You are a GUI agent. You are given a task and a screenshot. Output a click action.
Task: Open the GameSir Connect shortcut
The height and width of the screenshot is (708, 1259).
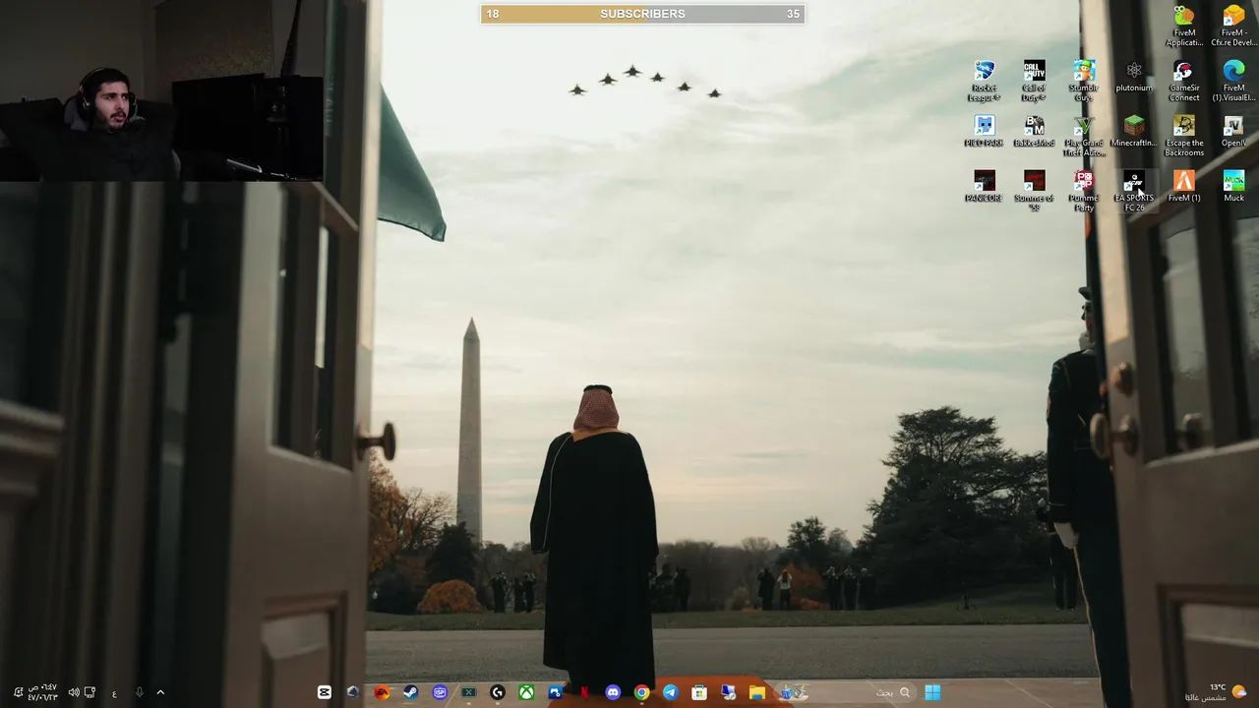pyautogui.click(x=1184, y=81)
